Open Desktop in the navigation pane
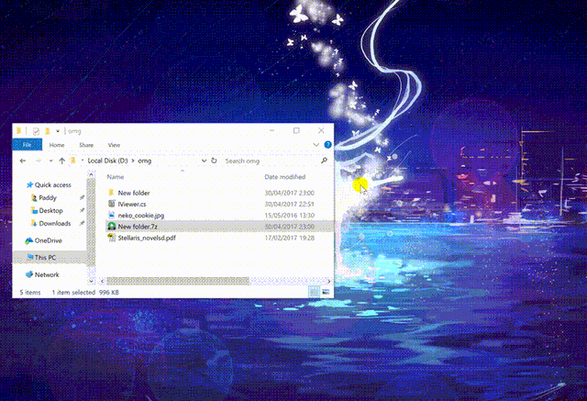 click(x=51, y=210)
